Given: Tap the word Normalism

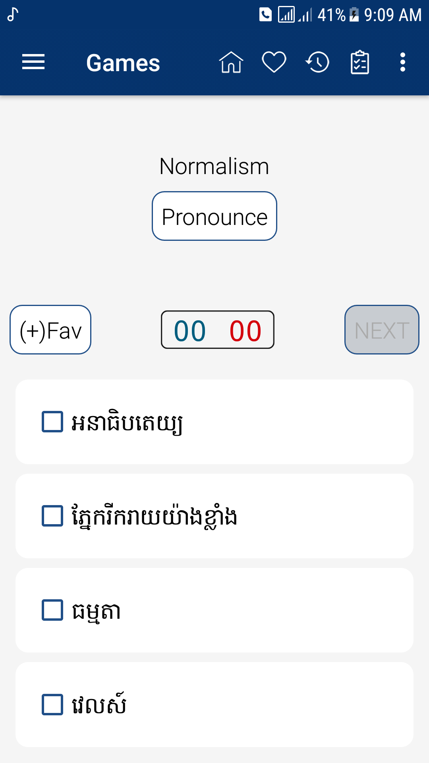Looking at the screenshot, I should coord(214,166).
